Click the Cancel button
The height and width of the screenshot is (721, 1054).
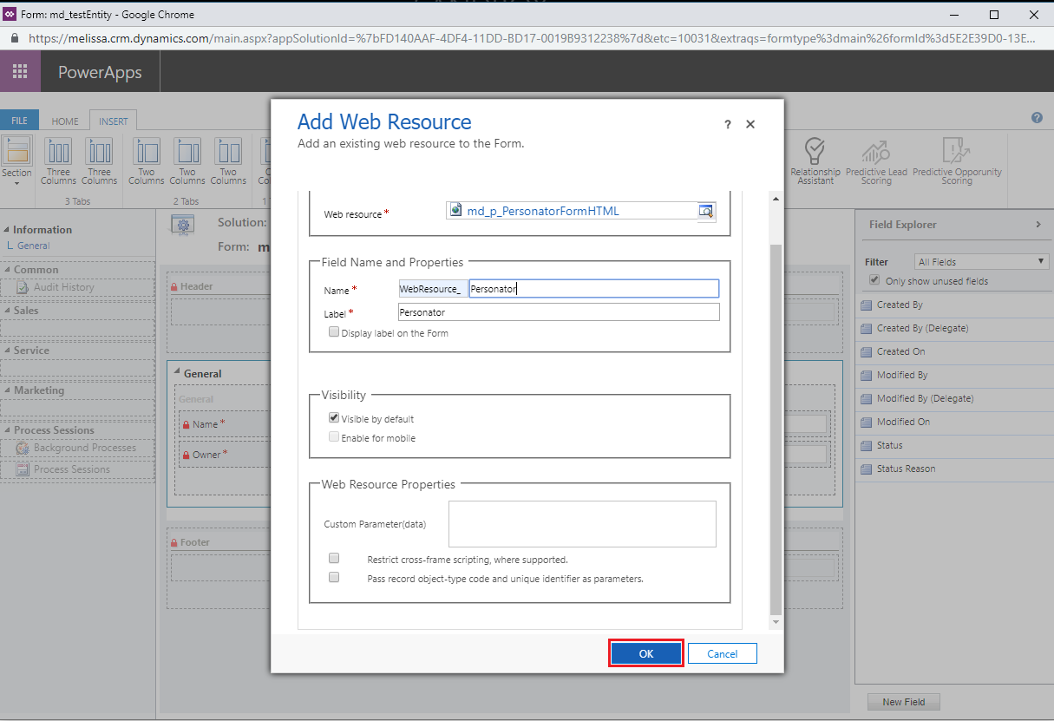tap(723, 653)
